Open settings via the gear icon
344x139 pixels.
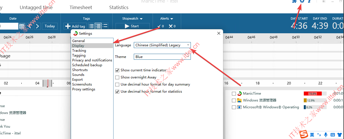(x=302, y=1)
